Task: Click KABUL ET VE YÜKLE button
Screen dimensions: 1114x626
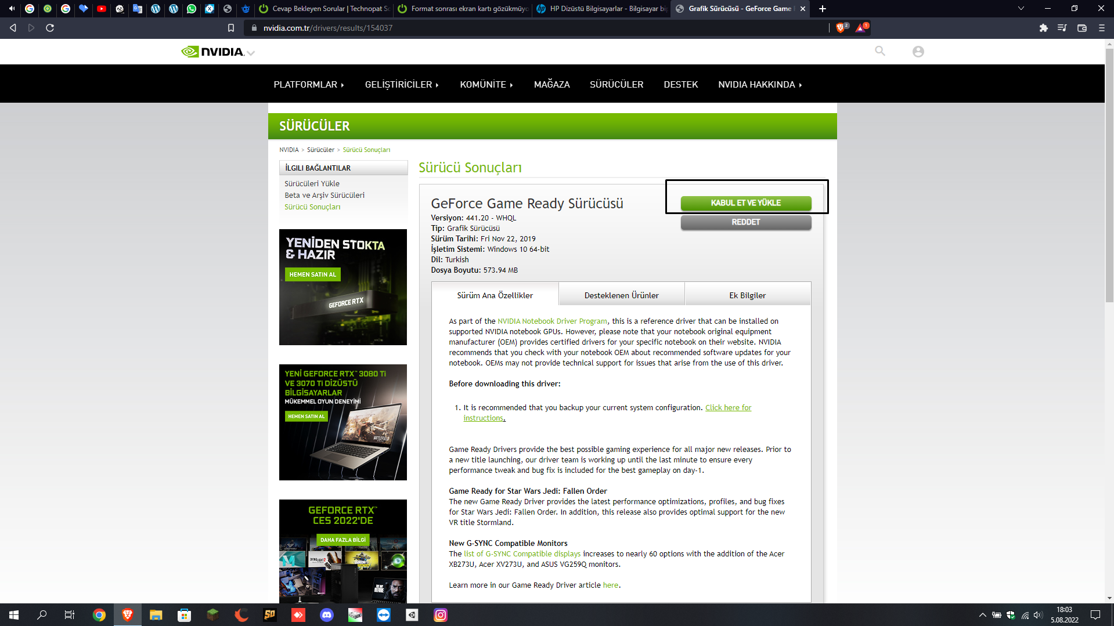Action: tap(746, 203)
